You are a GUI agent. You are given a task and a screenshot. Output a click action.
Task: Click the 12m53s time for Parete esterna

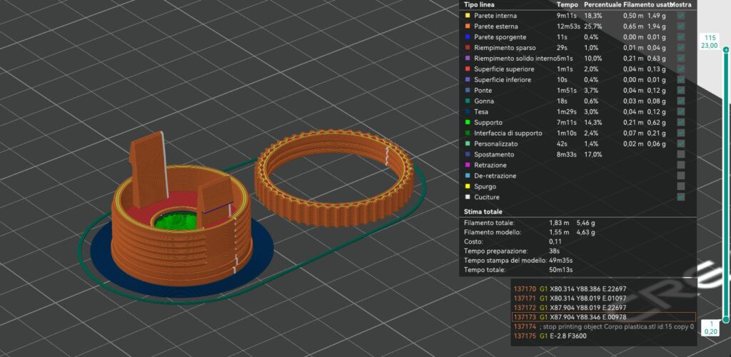(568, 26)
